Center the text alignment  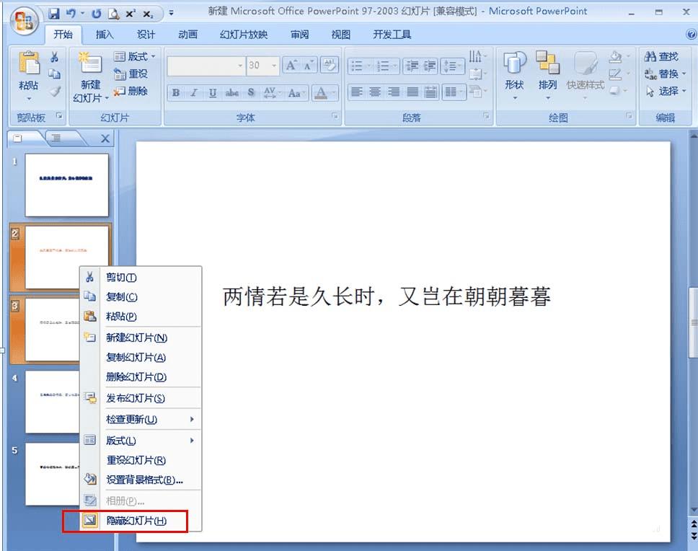point(375,92)
